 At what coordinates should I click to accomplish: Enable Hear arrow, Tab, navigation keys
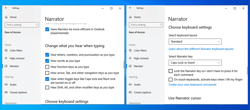click(x=47, y=73)
